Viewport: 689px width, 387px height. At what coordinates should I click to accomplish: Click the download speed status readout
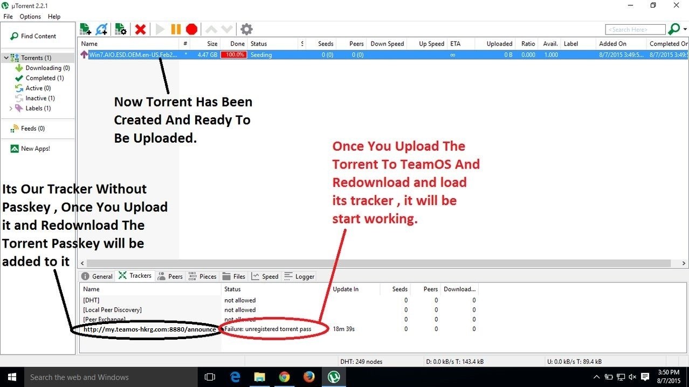coord(455,362)
